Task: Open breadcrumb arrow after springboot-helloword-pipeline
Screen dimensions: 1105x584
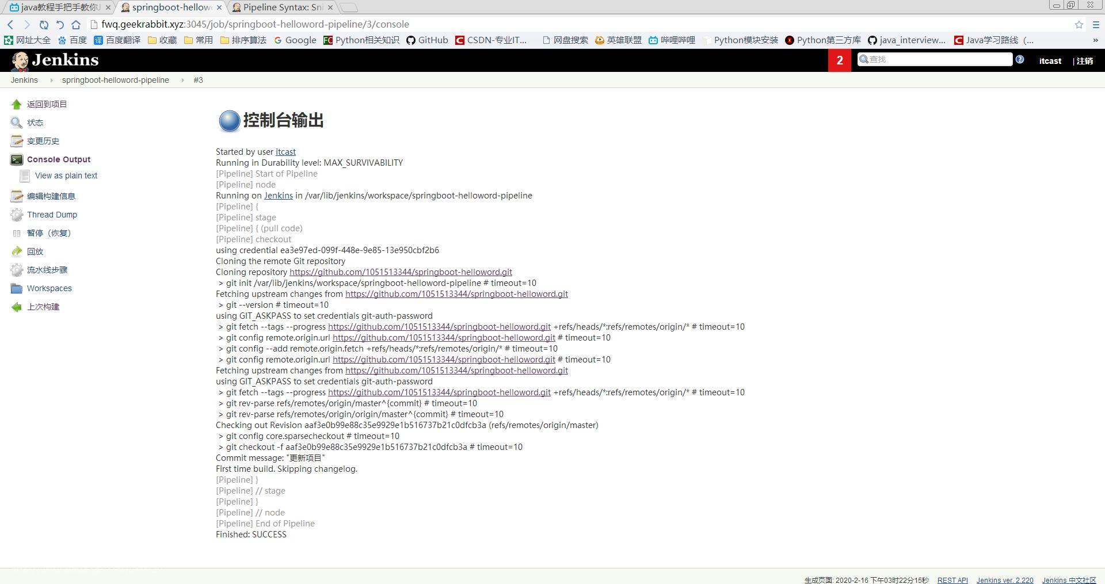Action: (x=182, y=80)
